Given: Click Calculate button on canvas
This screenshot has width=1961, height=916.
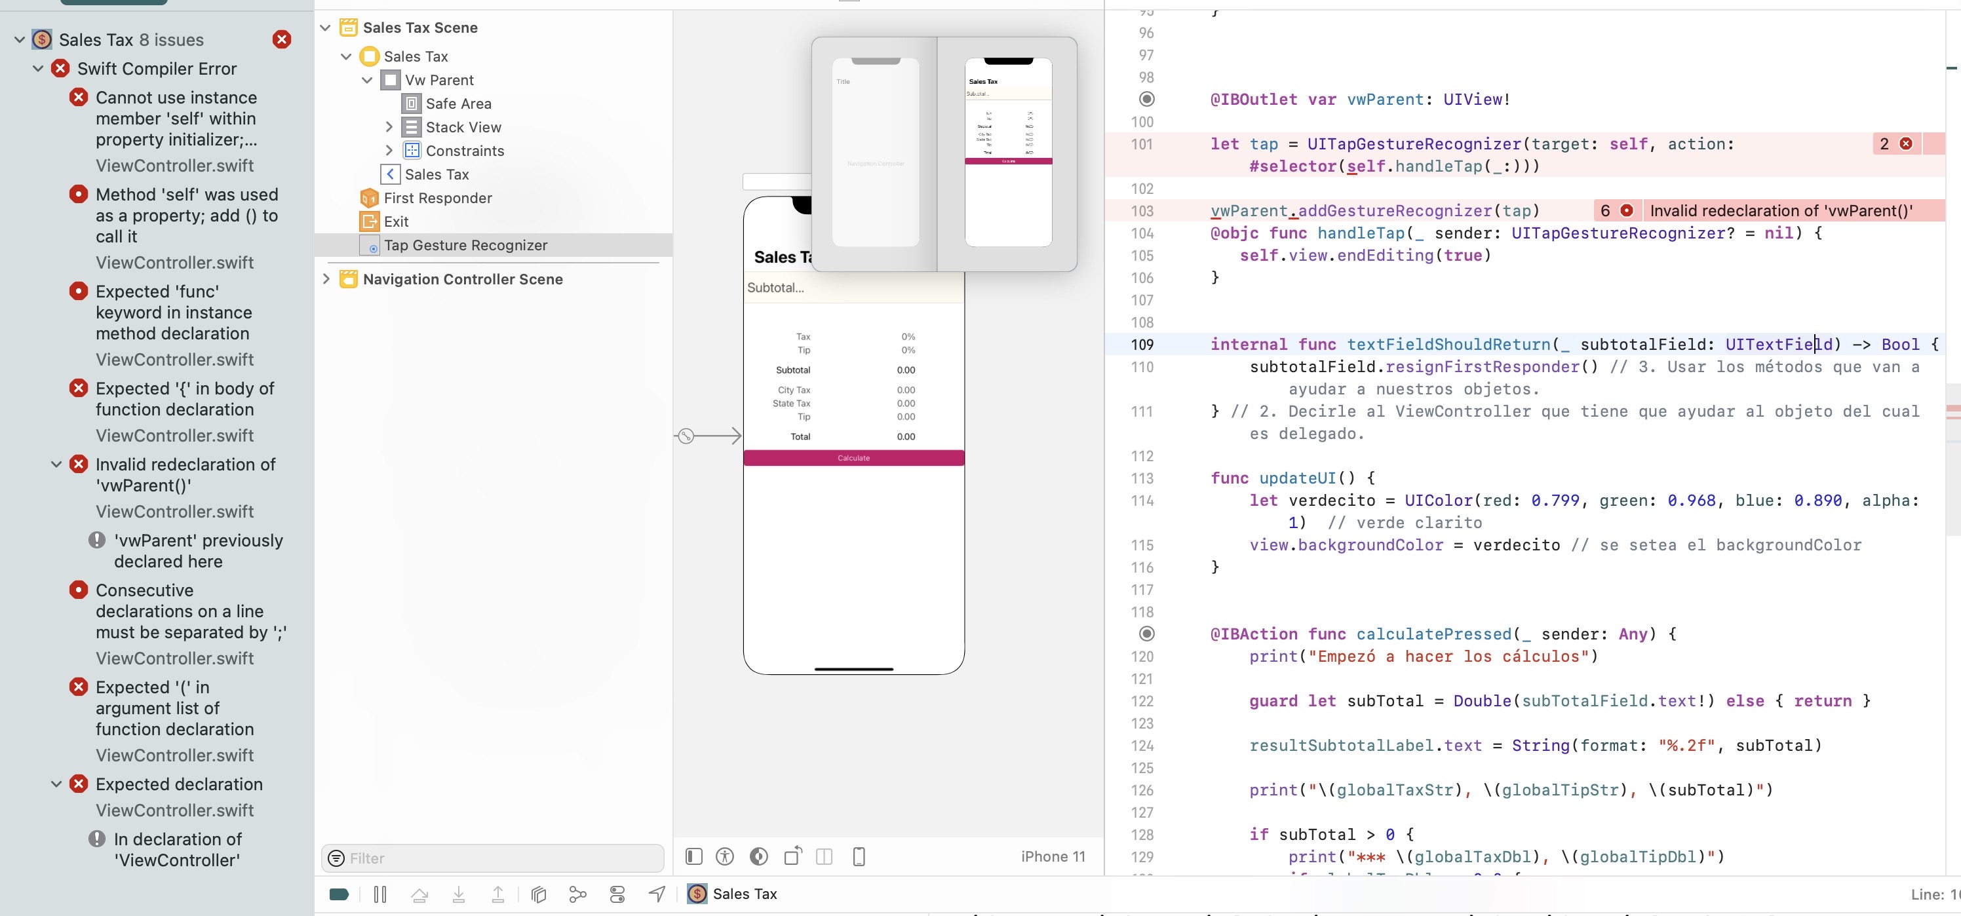Looking at the screenshot, I should point(853,458).
